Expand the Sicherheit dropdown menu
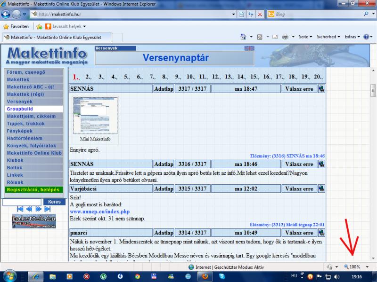The height and width of the screenshot is (282, 377). (328, 37)
